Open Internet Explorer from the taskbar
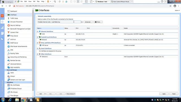Image resolution: width=181 pixels, height=102 pixels. [10, 100]
